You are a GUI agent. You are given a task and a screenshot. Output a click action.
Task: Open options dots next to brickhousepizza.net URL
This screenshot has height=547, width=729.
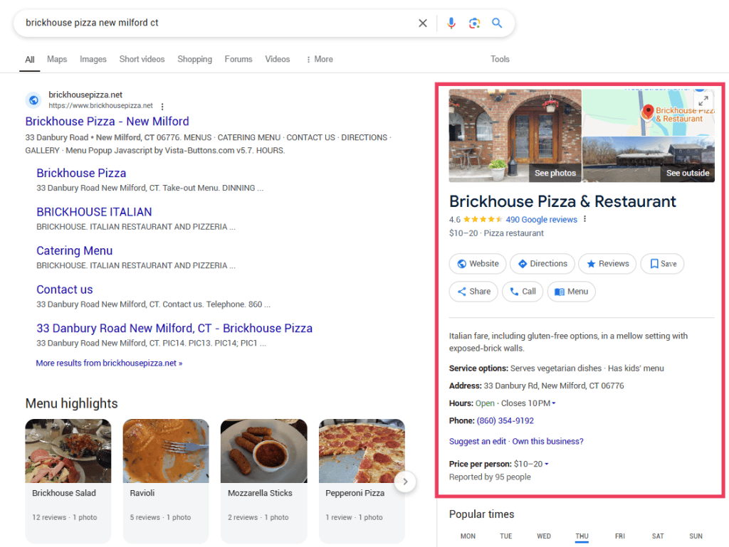[x=162, y=106]
